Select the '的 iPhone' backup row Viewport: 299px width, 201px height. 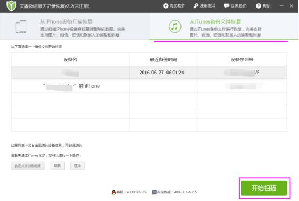(149, 86)
